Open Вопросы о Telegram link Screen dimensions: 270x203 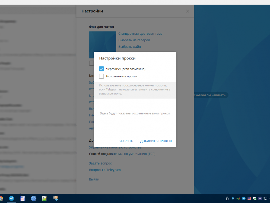tap(105, 170)
